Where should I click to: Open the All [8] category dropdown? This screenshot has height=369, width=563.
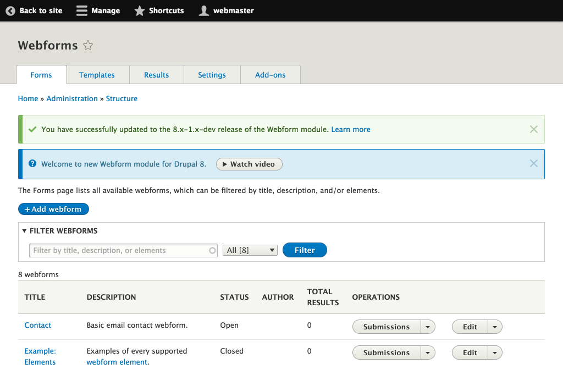(x=250, y=250)
